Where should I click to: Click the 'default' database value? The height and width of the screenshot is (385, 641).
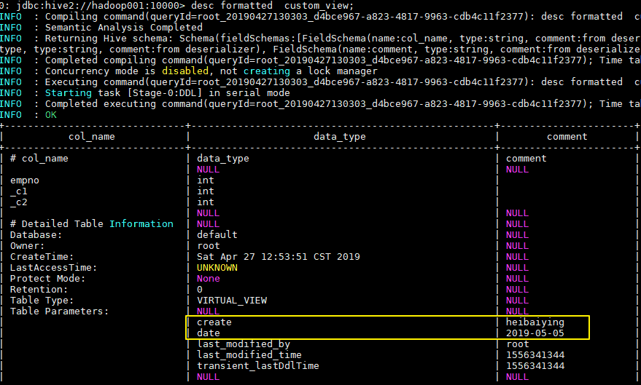point(217,234)
